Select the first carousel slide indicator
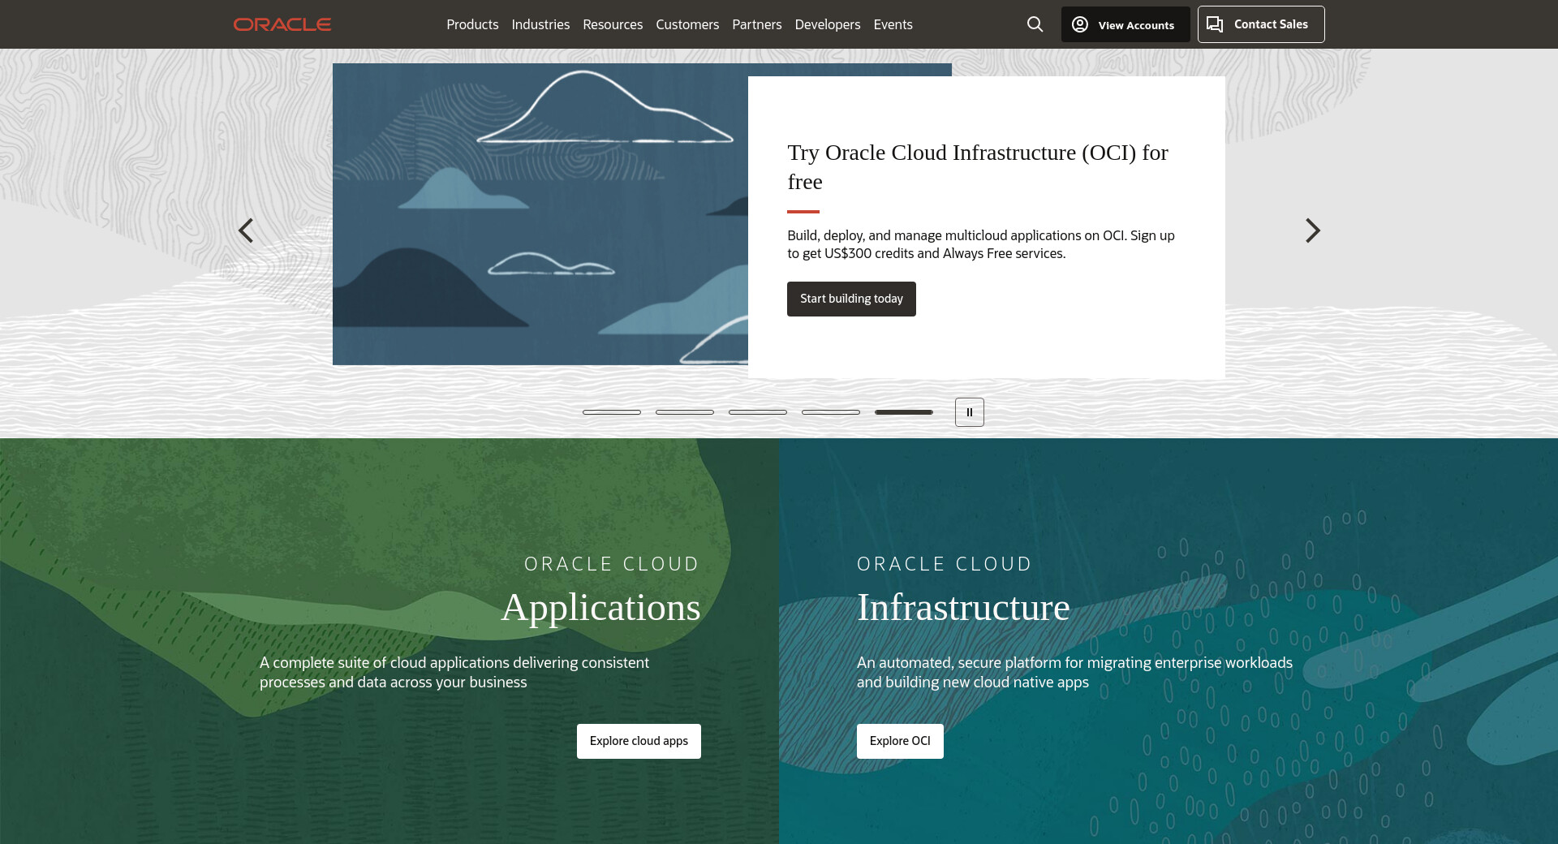 tap(612, 412)
